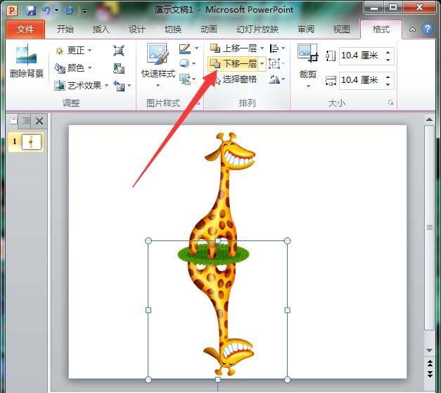Click the Picture Layout icon
Viewport: 441px width, 393px height.
coord(185,79)
